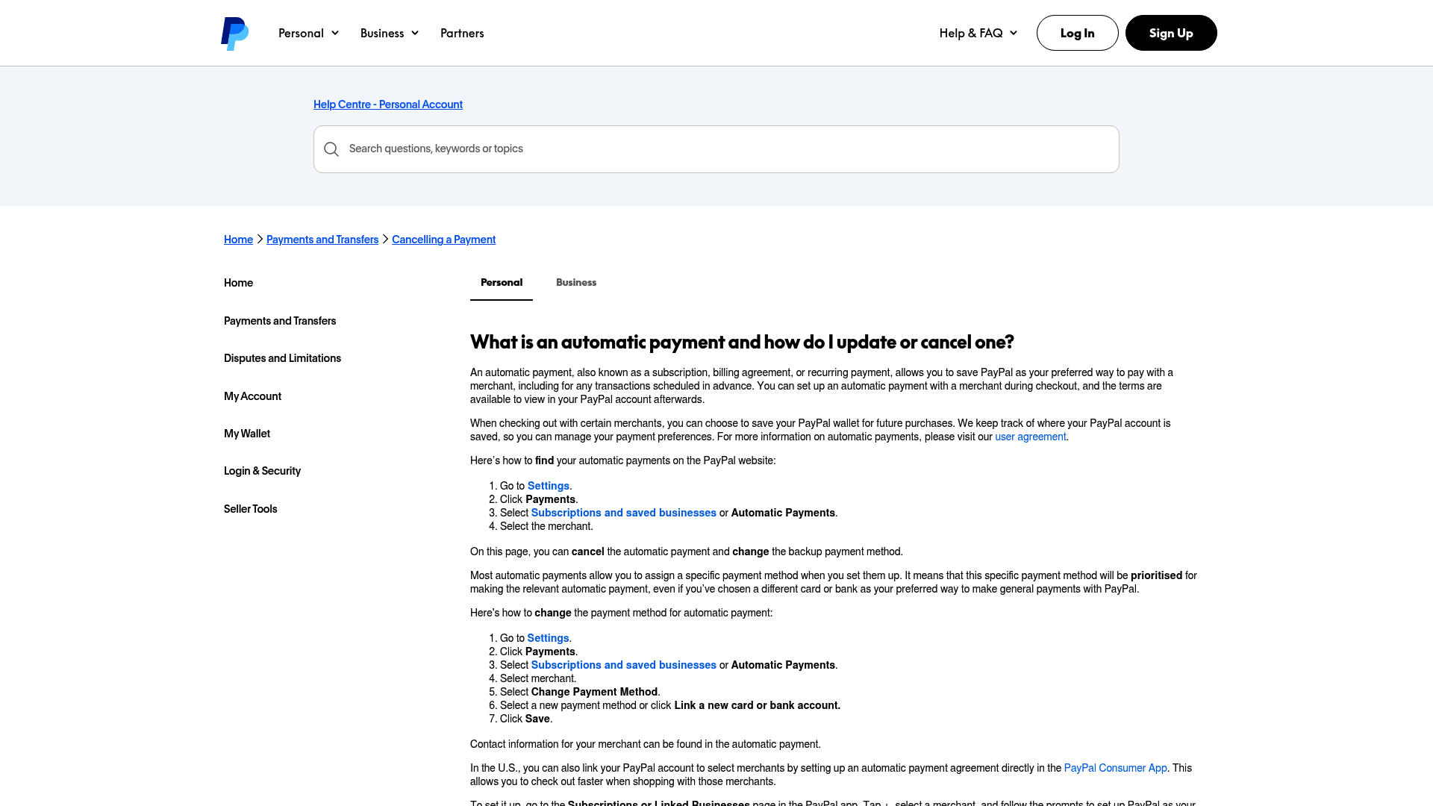Open the Partners menu item
This screenshot has width=1433, height=806.
462,33
